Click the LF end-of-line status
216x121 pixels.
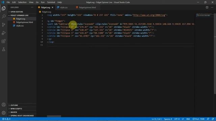183,119
